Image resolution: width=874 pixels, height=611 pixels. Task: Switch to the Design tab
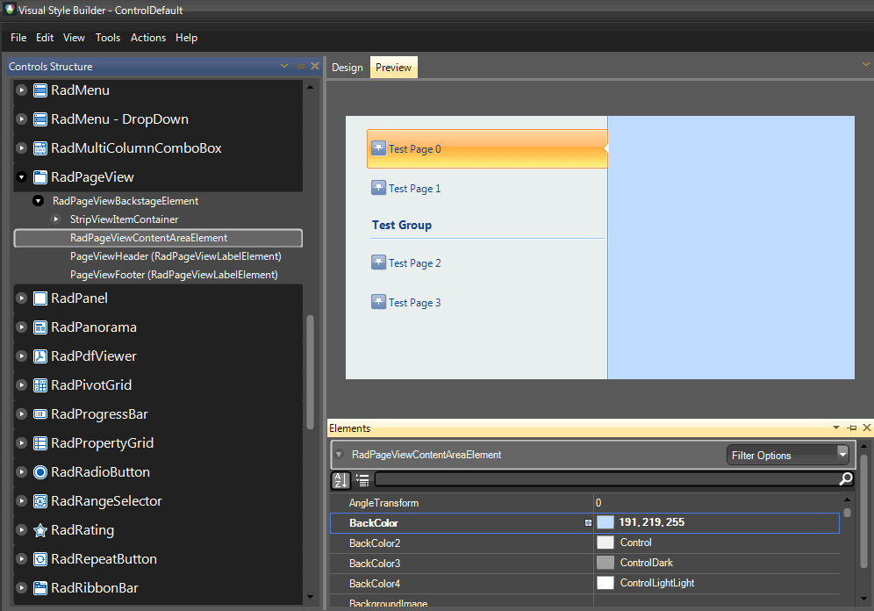click(347, 67)
